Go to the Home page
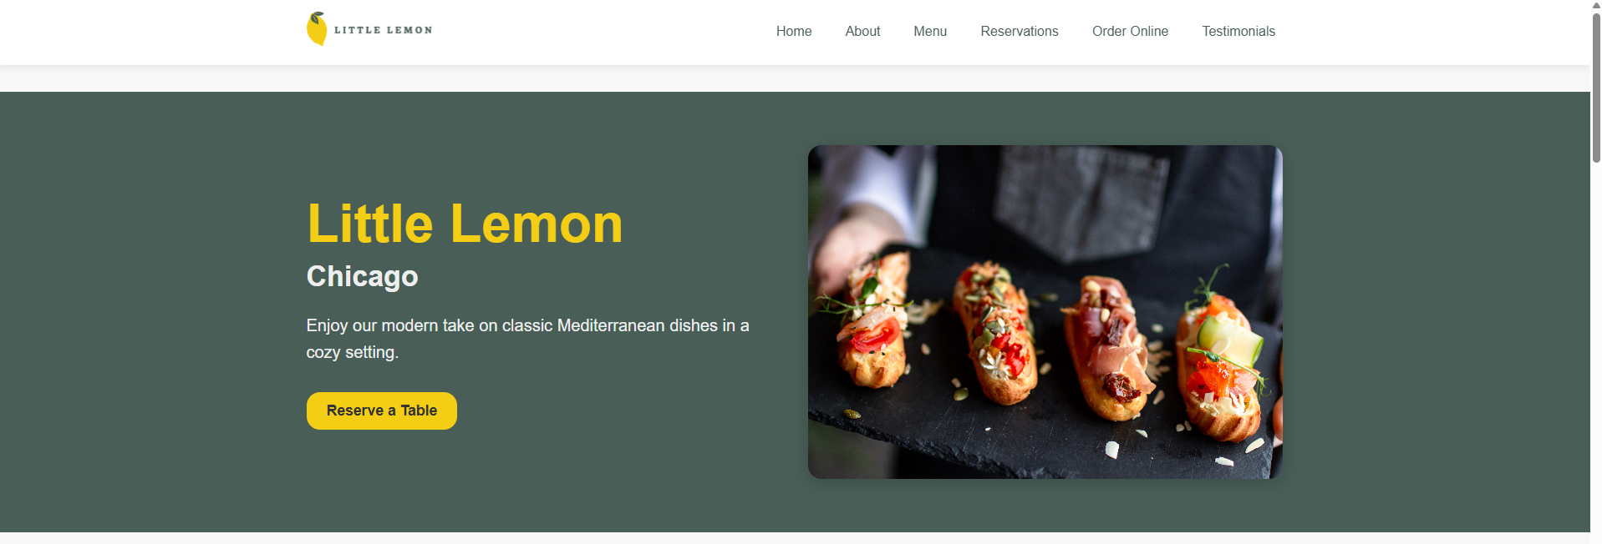 click(x=794, y=31)
